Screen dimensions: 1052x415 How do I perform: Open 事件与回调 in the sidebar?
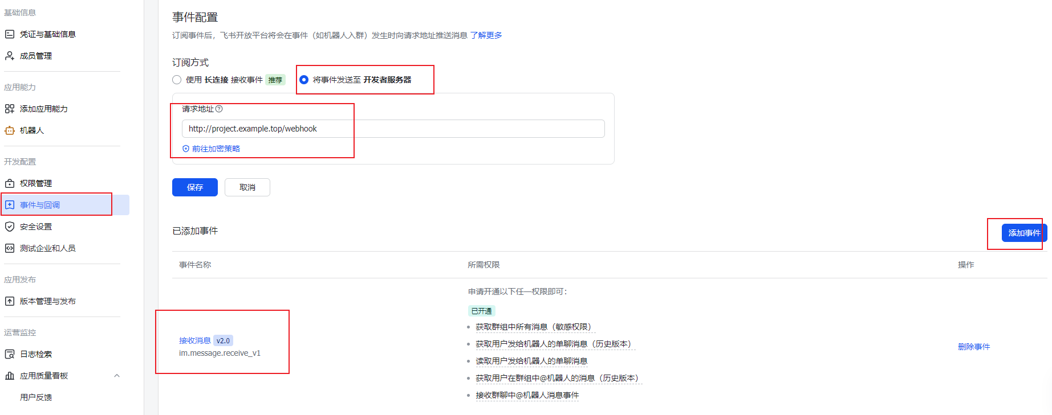pyautogui.click(x=40, y=205)
